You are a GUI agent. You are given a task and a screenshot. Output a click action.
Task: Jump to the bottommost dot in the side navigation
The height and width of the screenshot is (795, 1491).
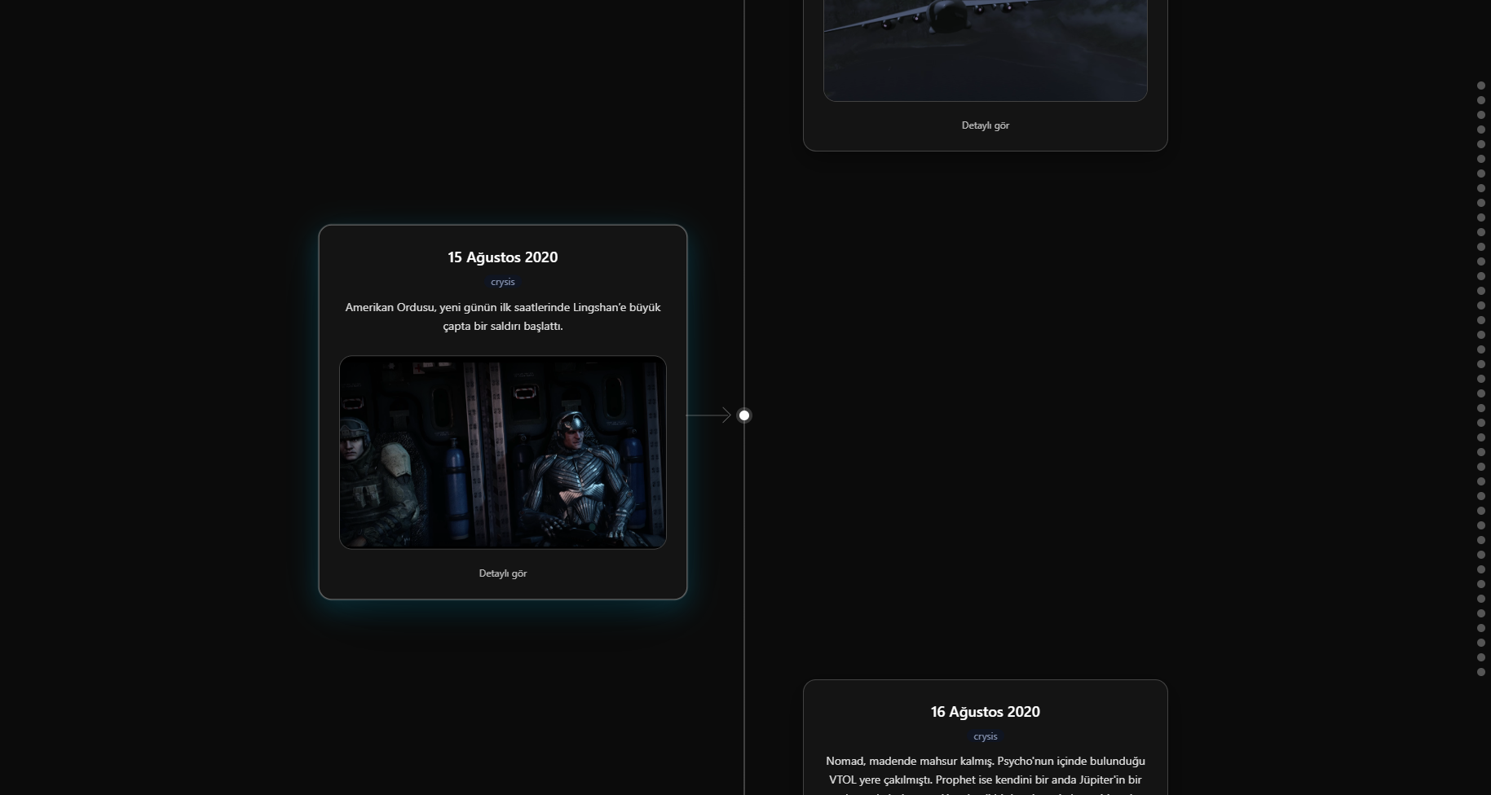1480,672
